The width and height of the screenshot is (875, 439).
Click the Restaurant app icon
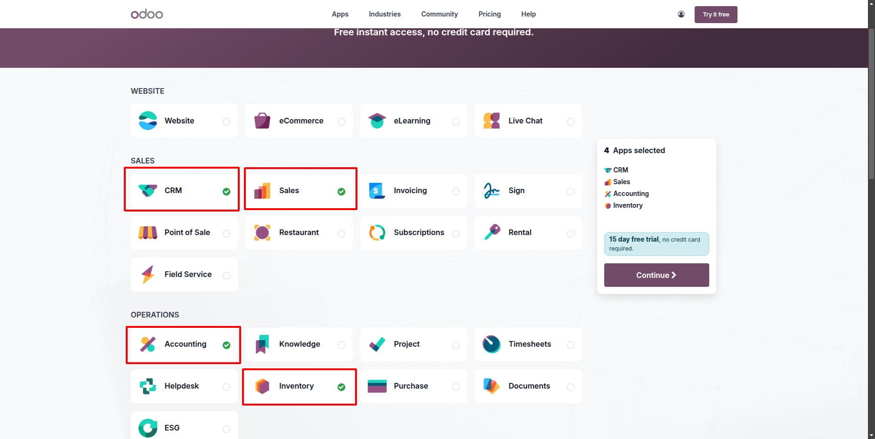tap(262, 232)
